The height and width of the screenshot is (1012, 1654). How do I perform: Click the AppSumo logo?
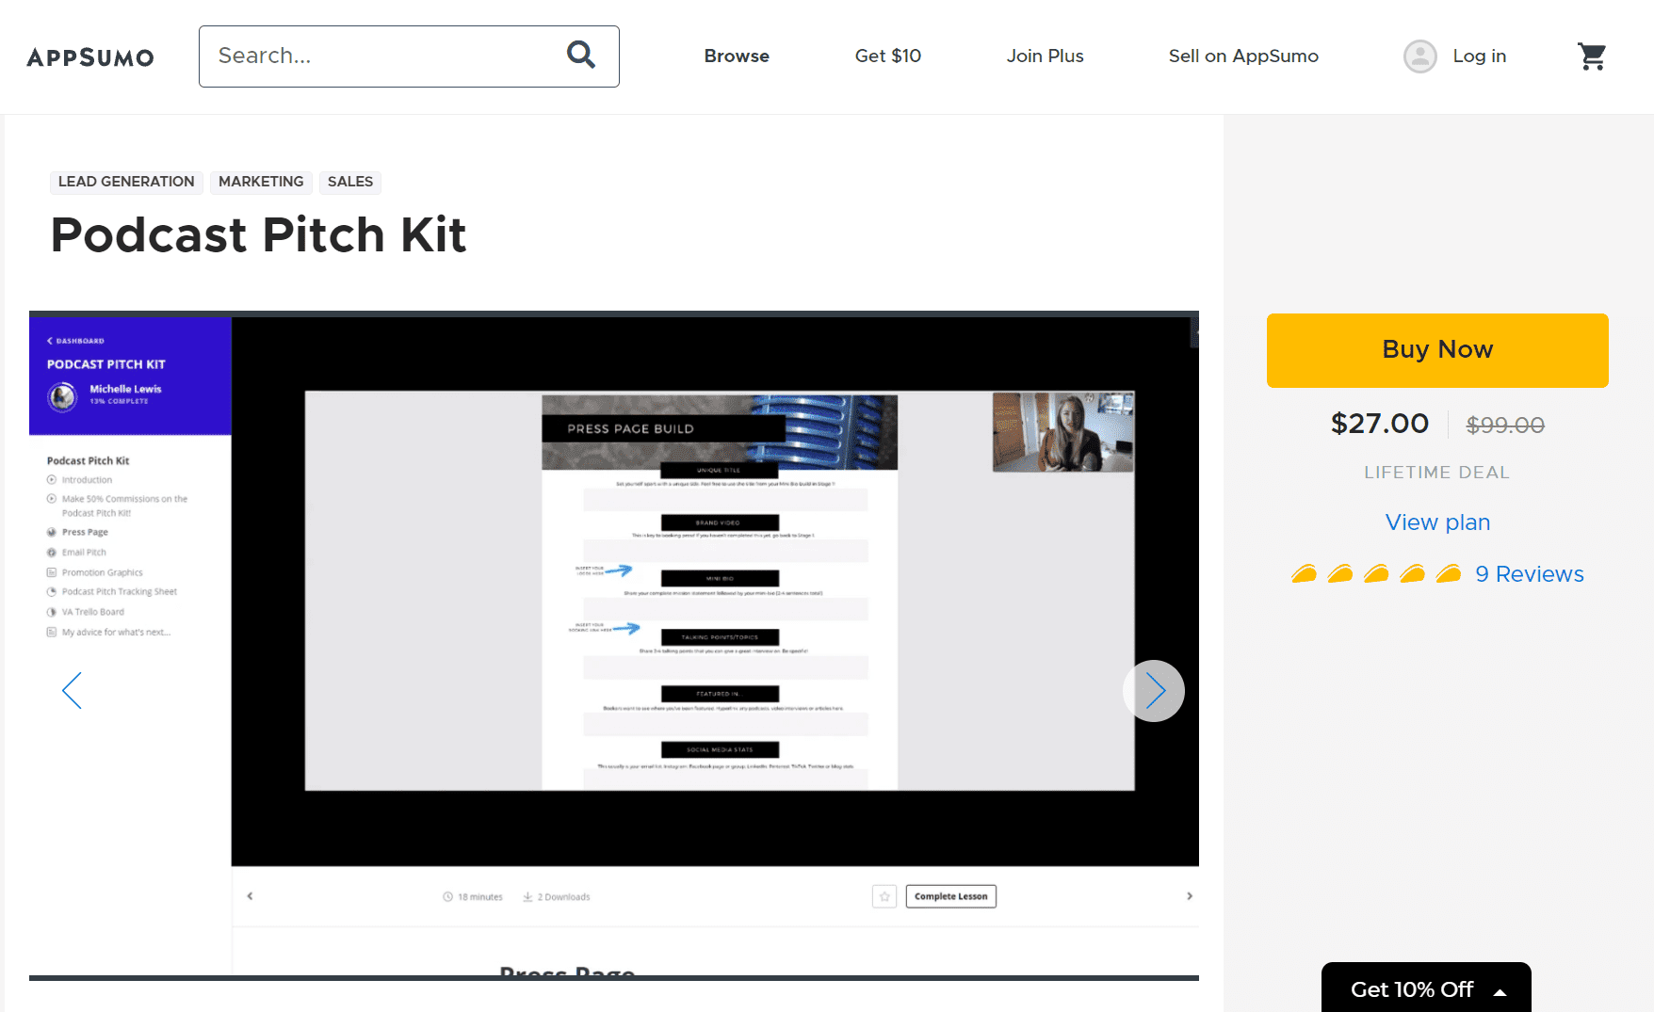click(x=90, y=57)
